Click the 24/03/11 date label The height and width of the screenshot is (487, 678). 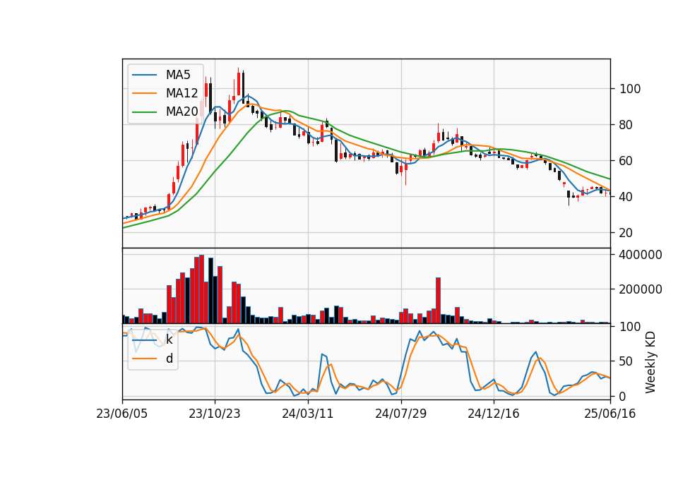coord(308,414)
